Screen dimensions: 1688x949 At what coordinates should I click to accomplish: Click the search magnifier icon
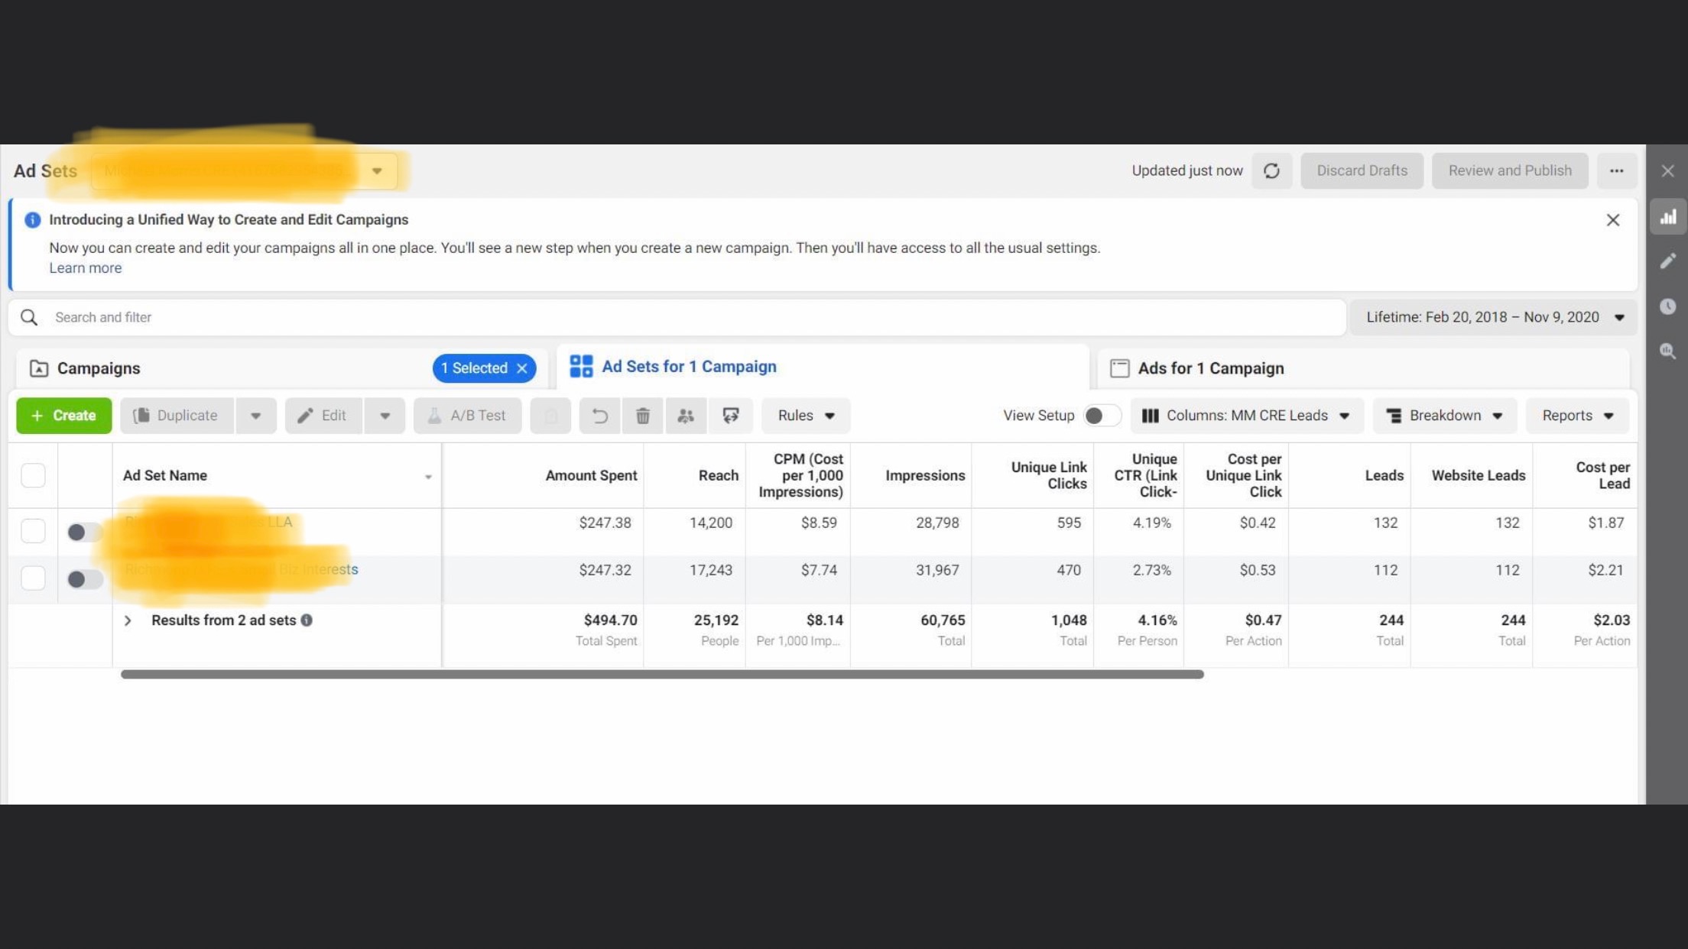point(29,317)
